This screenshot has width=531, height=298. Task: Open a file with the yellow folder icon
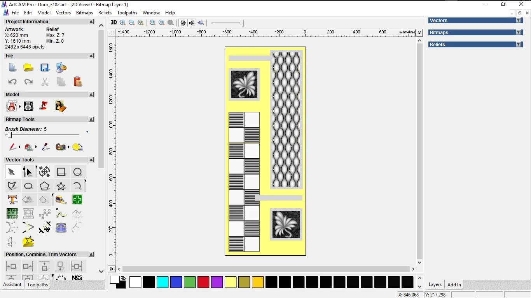(x=28, y=68)
